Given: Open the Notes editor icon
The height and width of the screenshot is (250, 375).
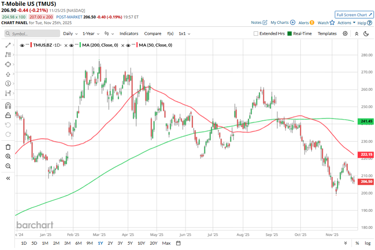Looking at the screenshot, I should point(265,22).
